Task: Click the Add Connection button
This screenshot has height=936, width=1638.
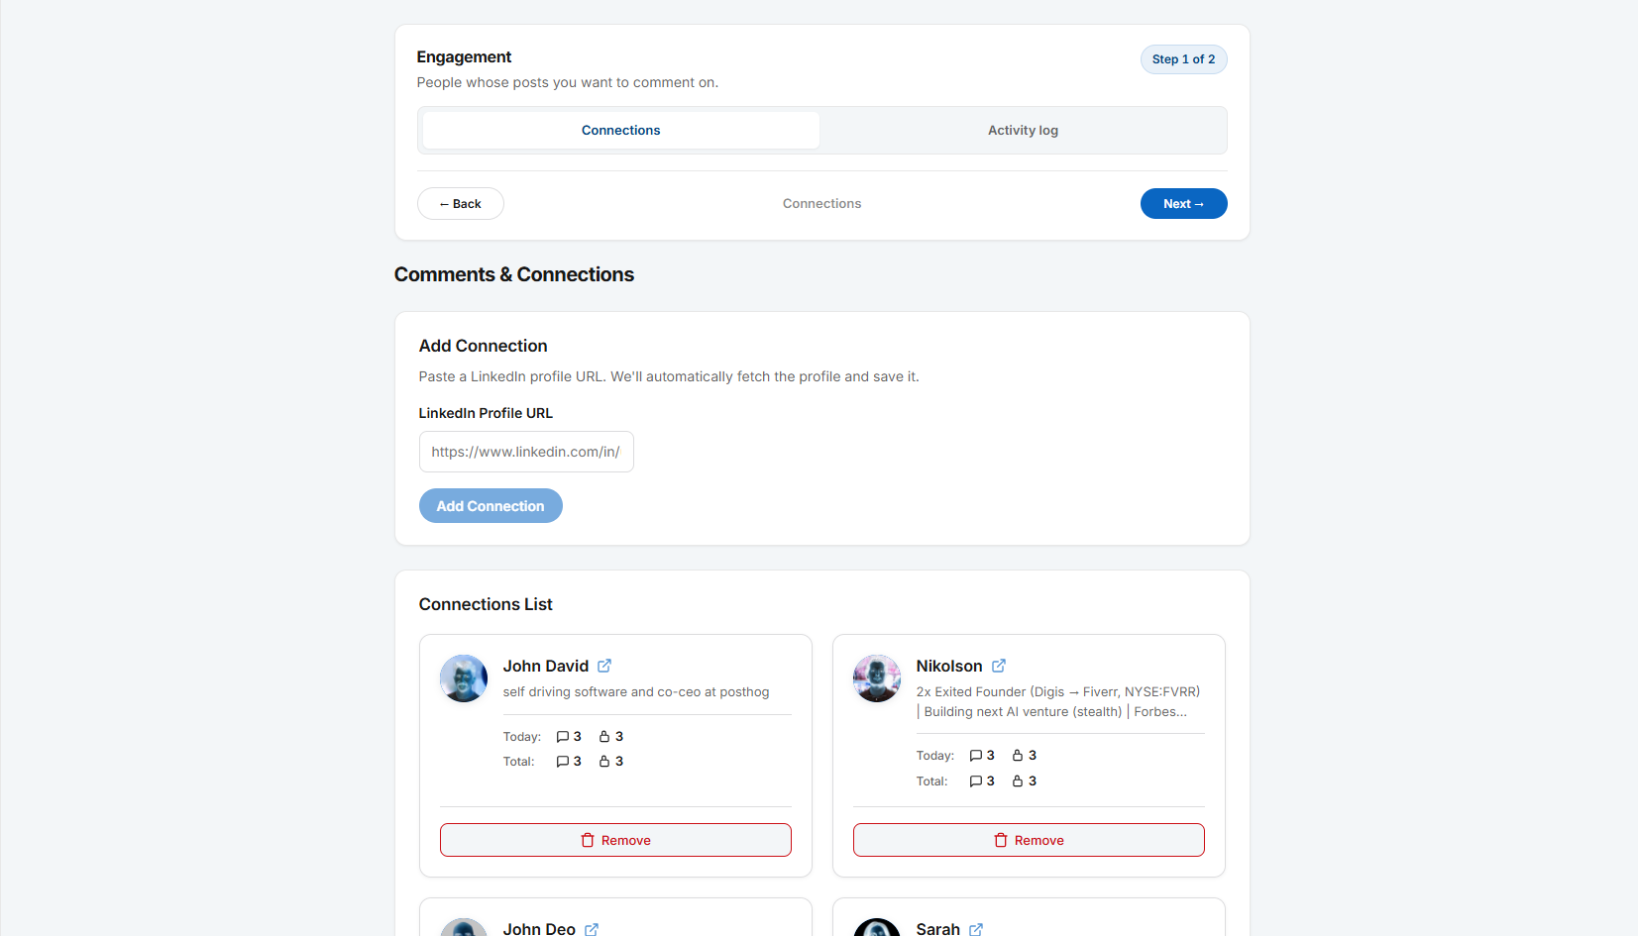Action: tap(491, 506)
